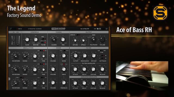
Task: Click the DRIVE knob
Action: (64, 69)
